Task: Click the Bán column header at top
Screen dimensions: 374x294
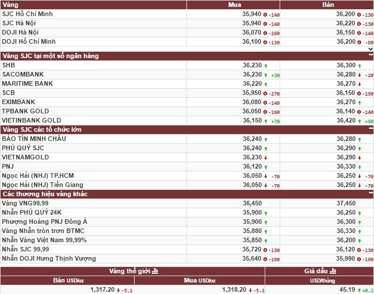Action: point(328,5)
